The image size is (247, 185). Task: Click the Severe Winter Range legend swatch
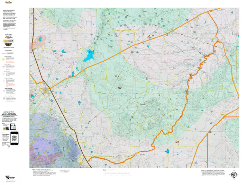4,99
